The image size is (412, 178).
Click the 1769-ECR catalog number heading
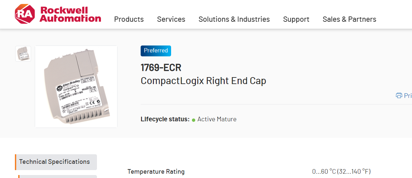tap(161, 68)
